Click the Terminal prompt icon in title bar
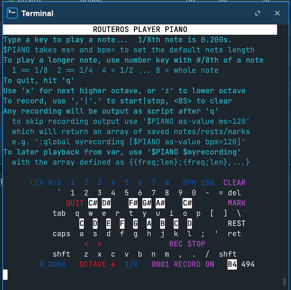This screenshot has height=290, width=291. pos(12,13)
